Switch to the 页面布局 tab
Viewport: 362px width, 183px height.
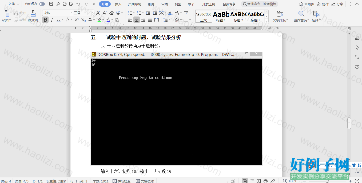(134, 4)
